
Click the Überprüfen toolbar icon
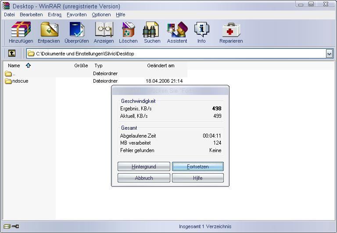77,29
